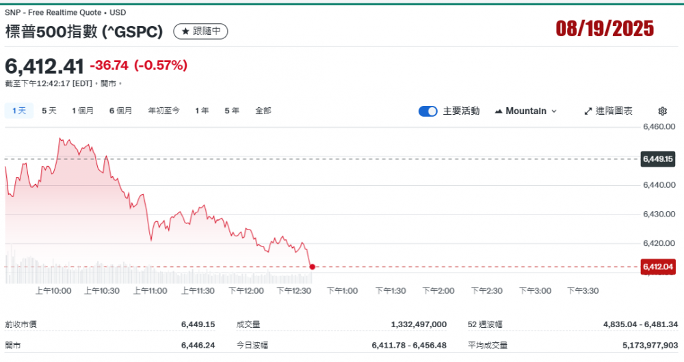Click the S&P 500 index title
Image resolution: width=684 pixels, height=362 pixels.
point(84,31)
